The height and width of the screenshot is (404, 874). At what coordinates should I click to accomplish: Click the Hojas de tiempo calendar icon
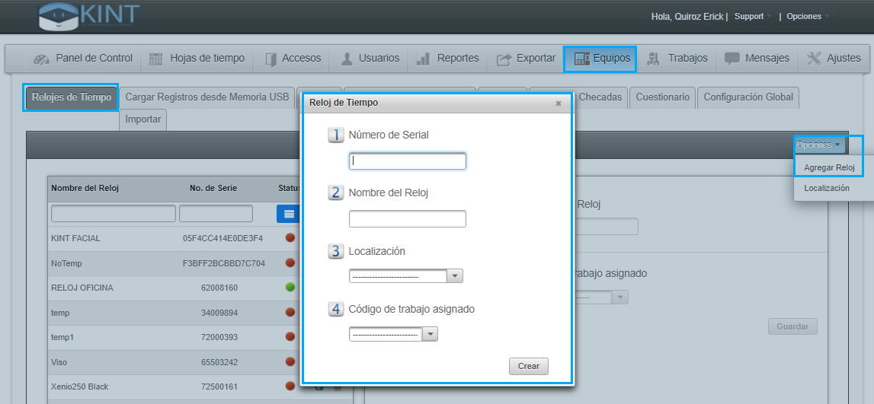point(156,59)
